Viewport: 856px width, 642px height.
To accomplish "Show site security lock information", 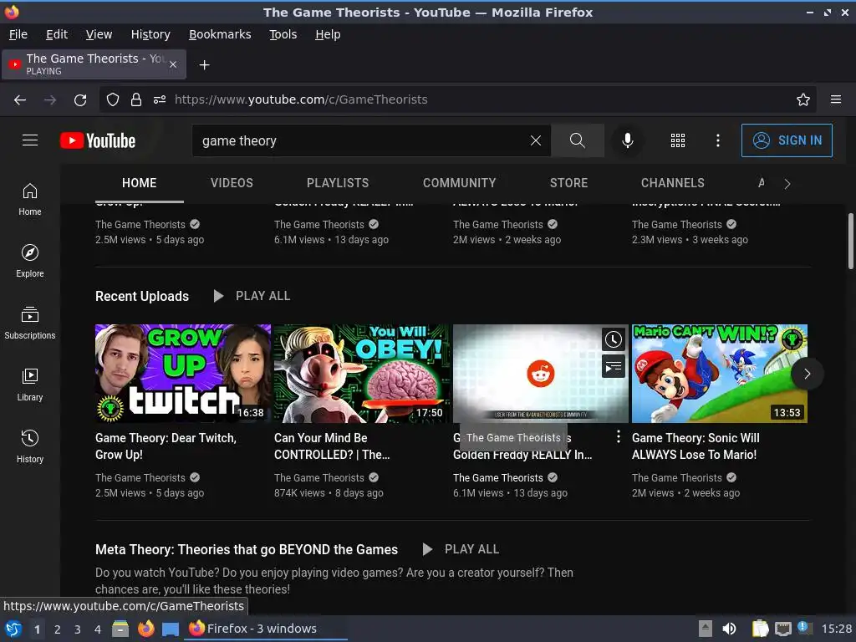I will [x=136, y=99].
